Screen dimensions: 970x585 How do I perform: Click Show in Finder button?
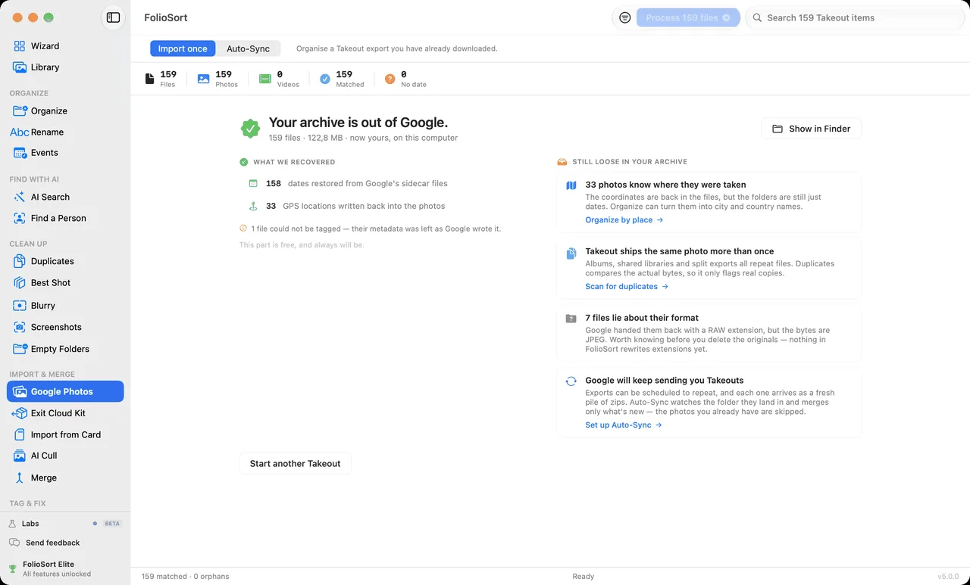[811, 129]
